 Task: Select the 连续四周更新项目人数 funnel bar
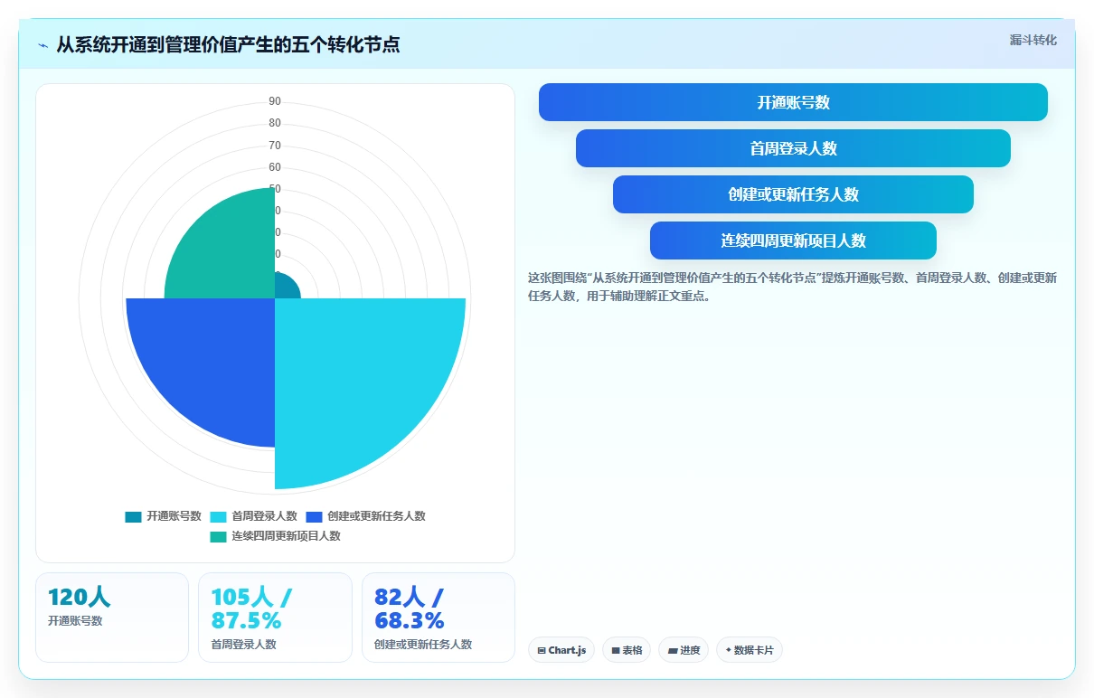[793, 241]
